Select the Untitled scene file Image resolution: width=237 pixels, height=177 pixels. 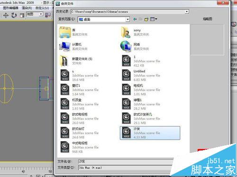[141, 76]
